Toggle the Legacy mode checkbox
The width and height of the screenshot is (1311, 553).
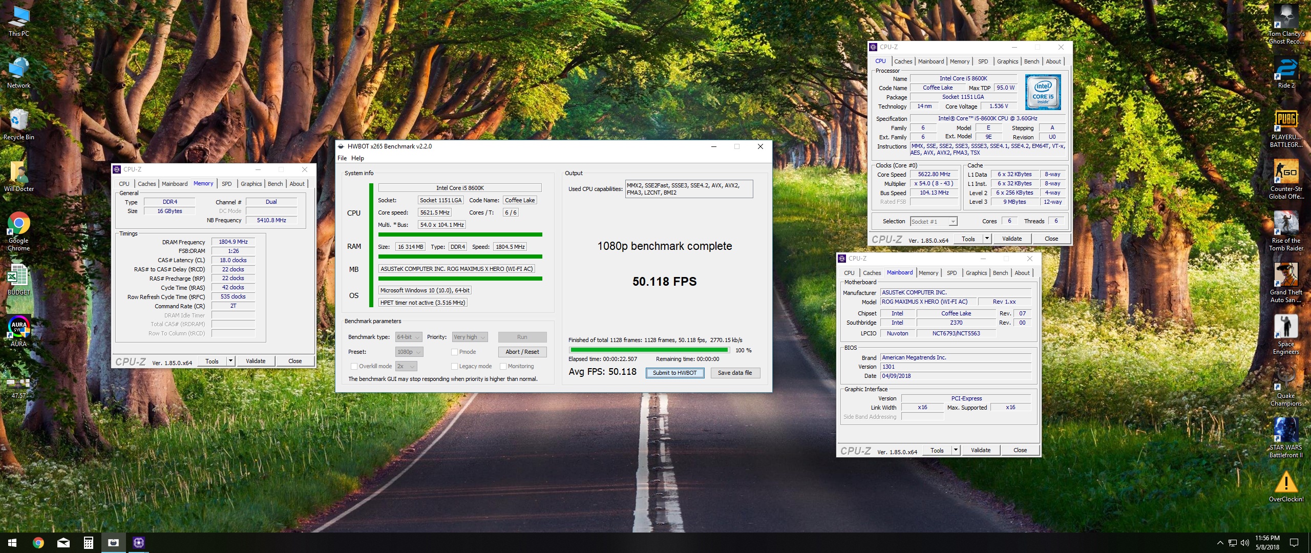(454, 366)
